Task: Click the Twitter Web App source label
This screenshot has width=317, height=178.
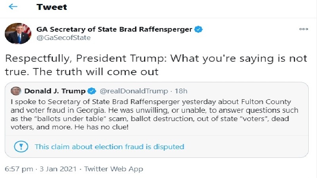Action: click(x=114, y=169)
